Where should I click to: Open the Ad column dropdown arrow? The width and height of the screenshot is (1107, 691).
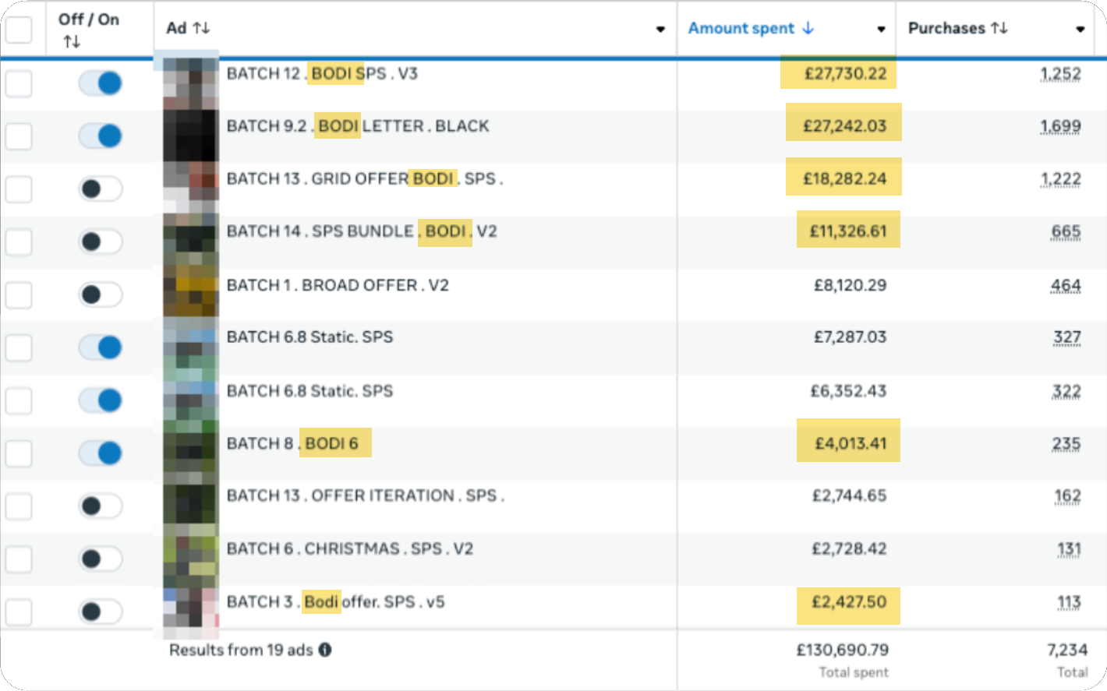pos(660,30)
